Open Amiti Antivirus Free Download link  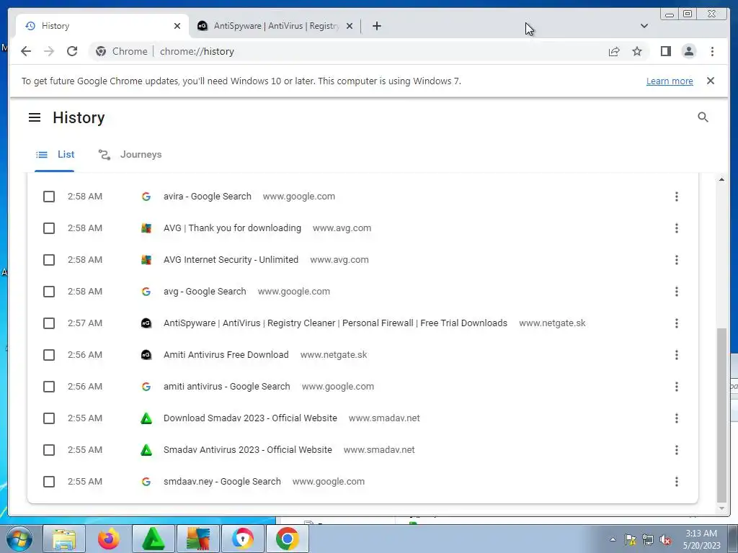click(x=226, y=355)
